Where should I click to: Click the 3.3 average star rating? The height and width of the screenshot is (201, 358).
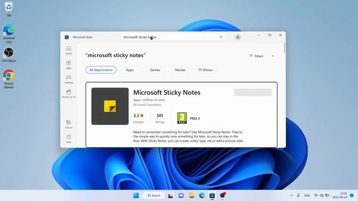point(138,116)
